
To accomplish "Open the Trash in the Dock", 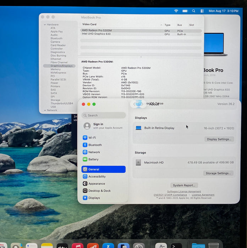I will coord(213,246).
